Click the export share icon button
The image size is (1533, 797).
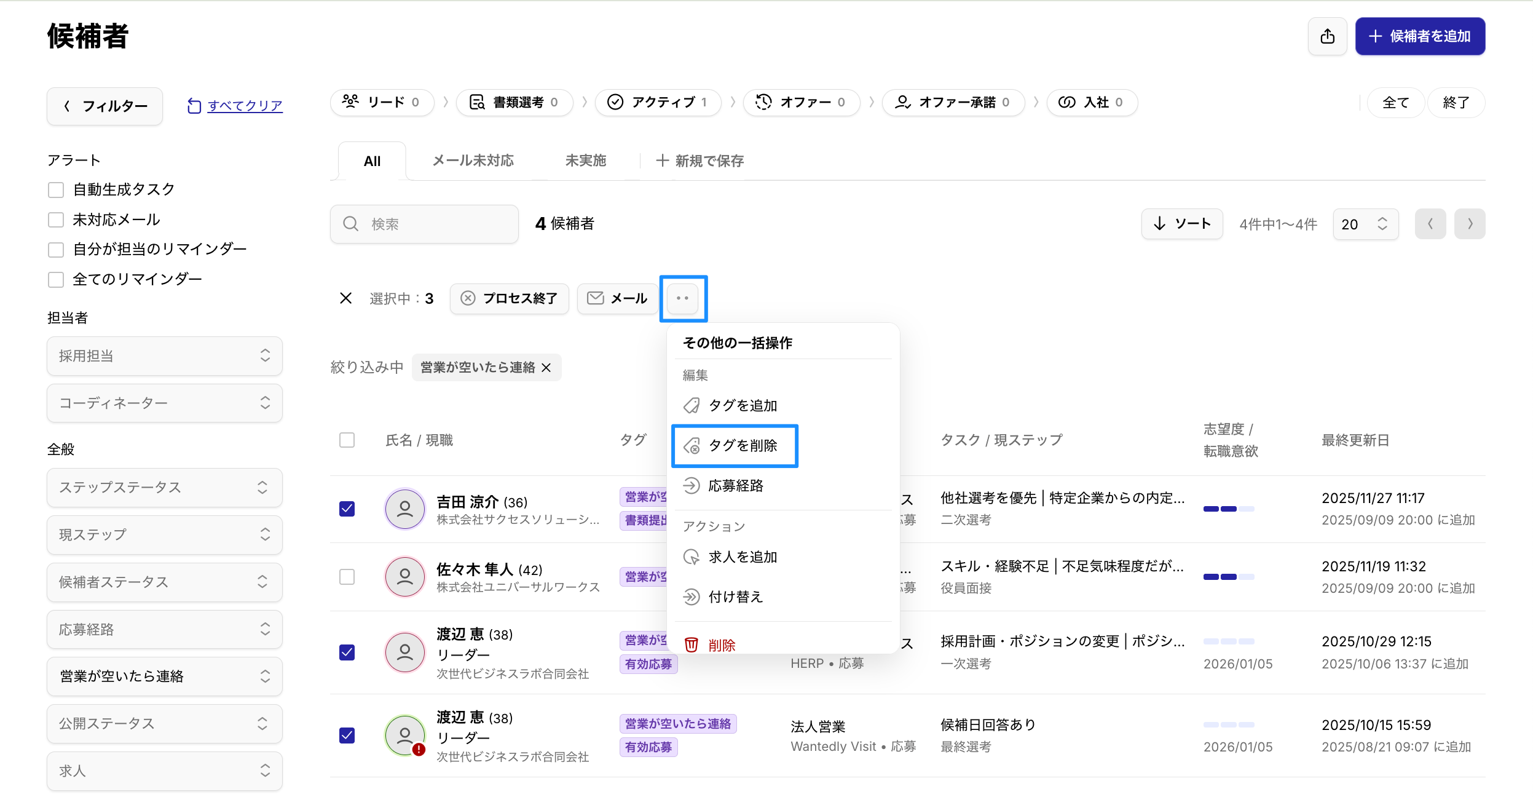[1327, 36]
